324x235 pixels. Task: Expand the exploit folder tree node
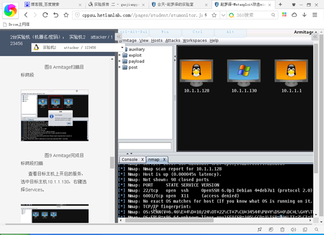[x=120, y=55]
